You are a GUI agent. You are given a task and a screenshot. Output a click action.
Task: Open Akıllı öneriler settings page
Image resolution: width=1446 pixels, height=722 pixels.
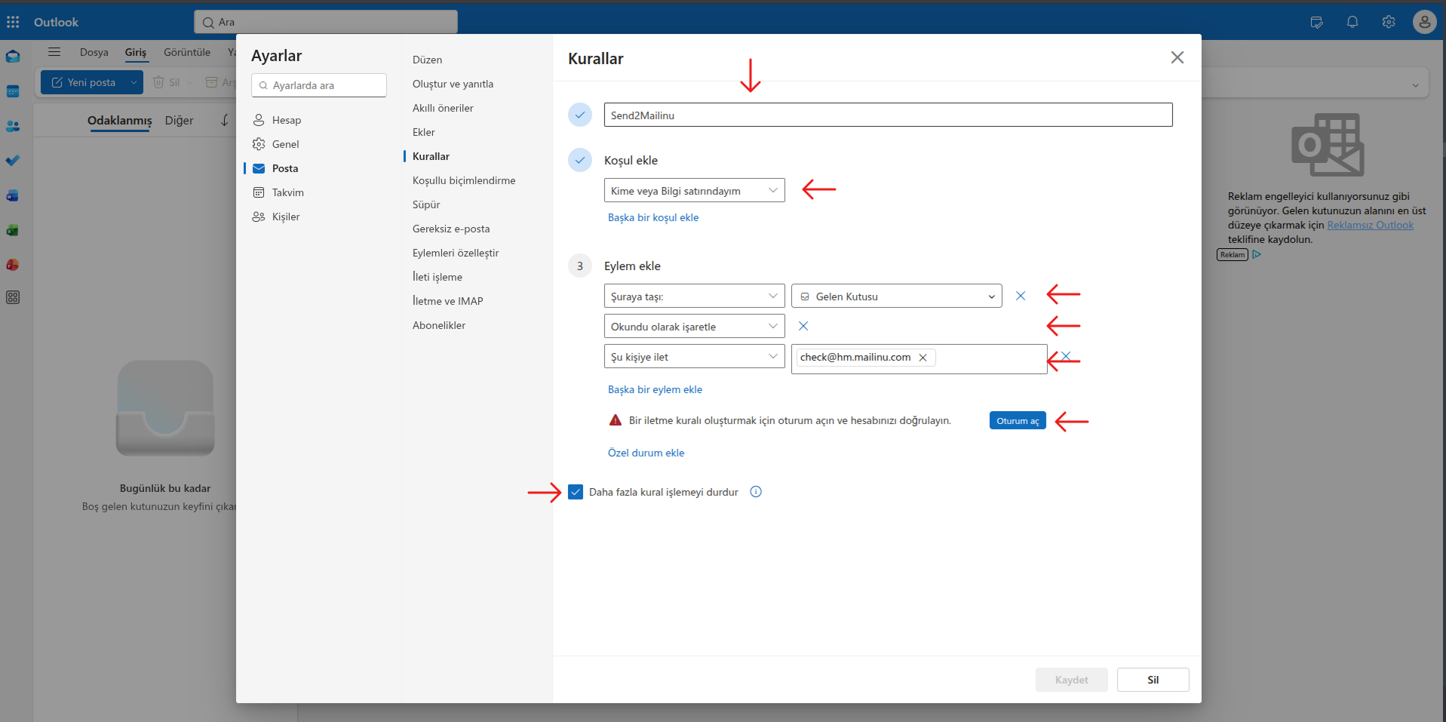[x=444, y=108]
